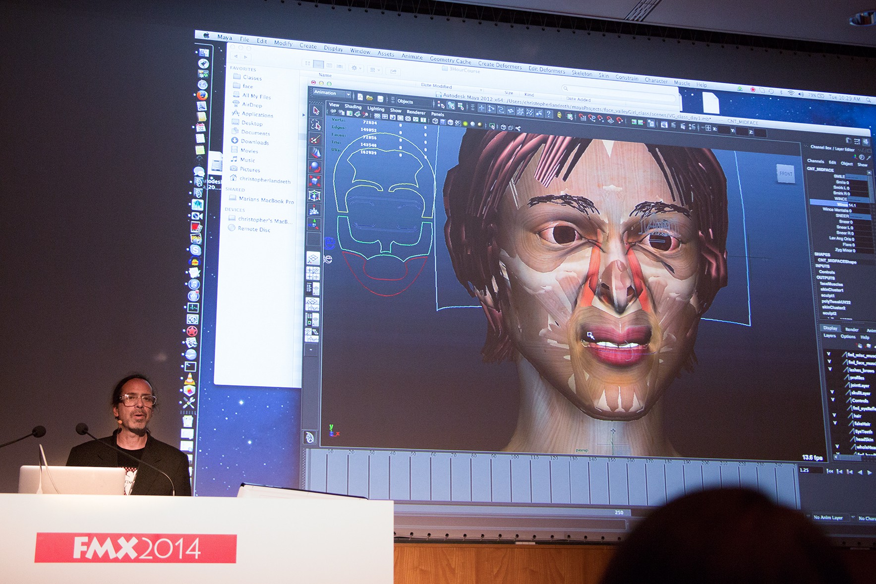Activate the Rotate tool sphere icon

click(x=315, y=167)
